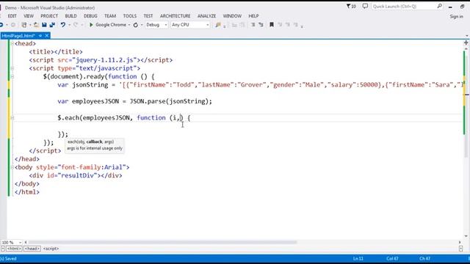This screenshot has height=264, width=470.
Task: Click 'JSON.parse(jsonString)' in the code
Action: click(169, 101)
